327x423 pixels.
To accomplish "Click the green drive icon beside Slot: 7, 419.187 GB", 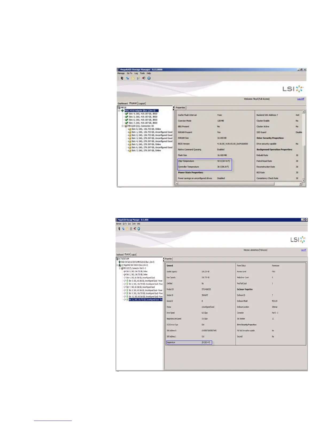I will point(126,123).
